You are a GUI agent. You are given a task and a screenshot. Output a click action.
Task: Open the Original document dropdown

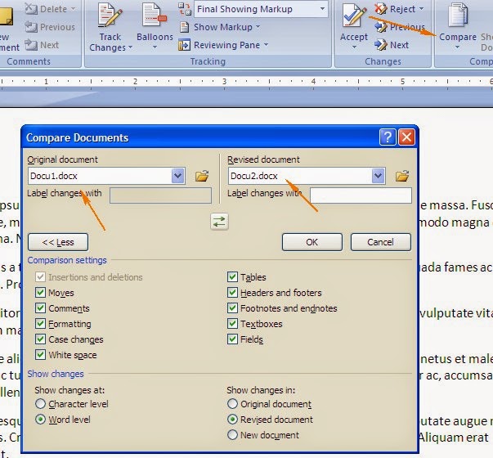[x=177, y=176]
